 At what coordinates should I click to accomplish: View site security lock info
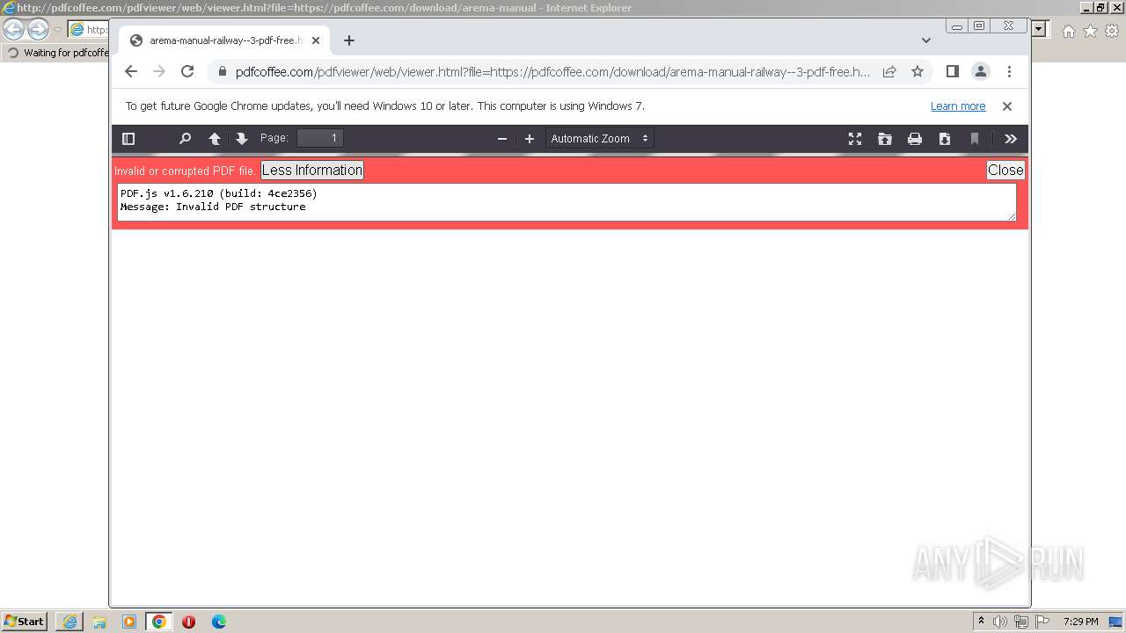pos(222,72)
